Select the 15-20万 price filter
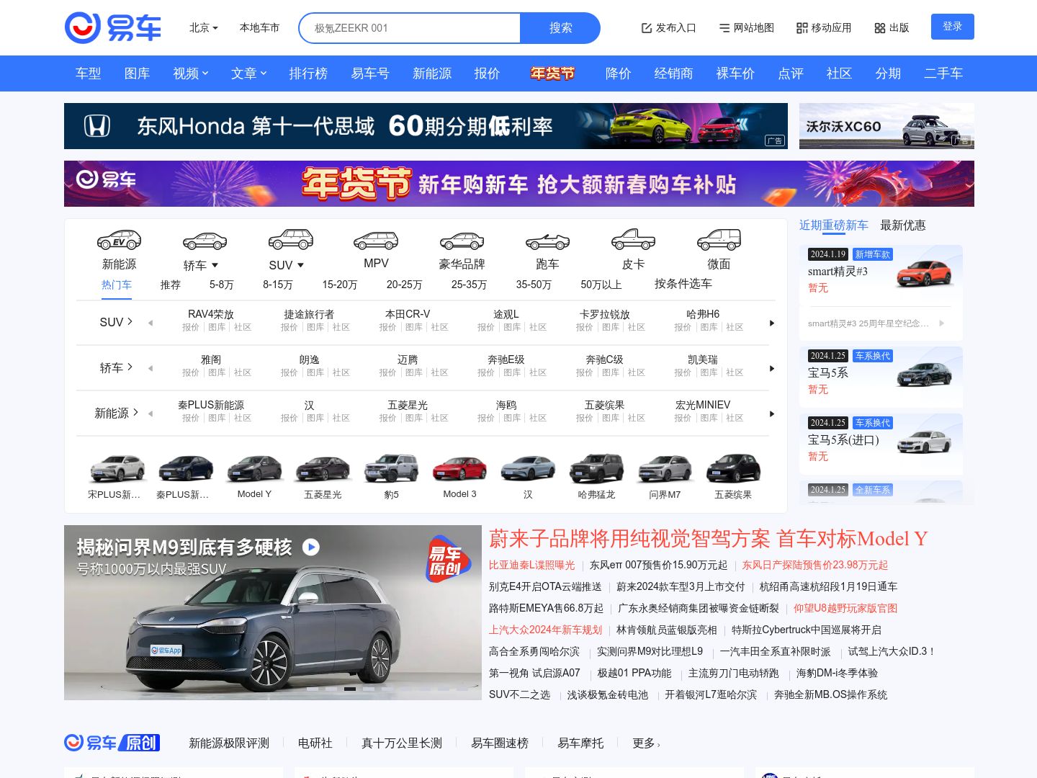The image size is (1037, 778). pos(340,285)
